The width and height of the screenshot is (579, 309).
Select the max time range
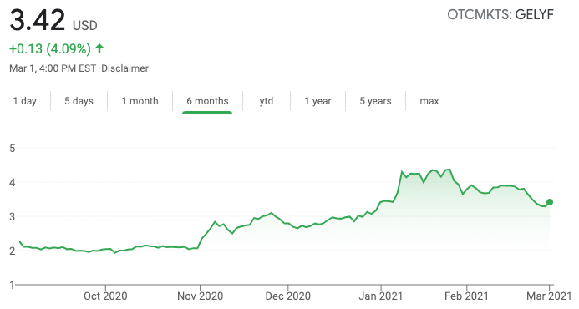tap(429, 101)
